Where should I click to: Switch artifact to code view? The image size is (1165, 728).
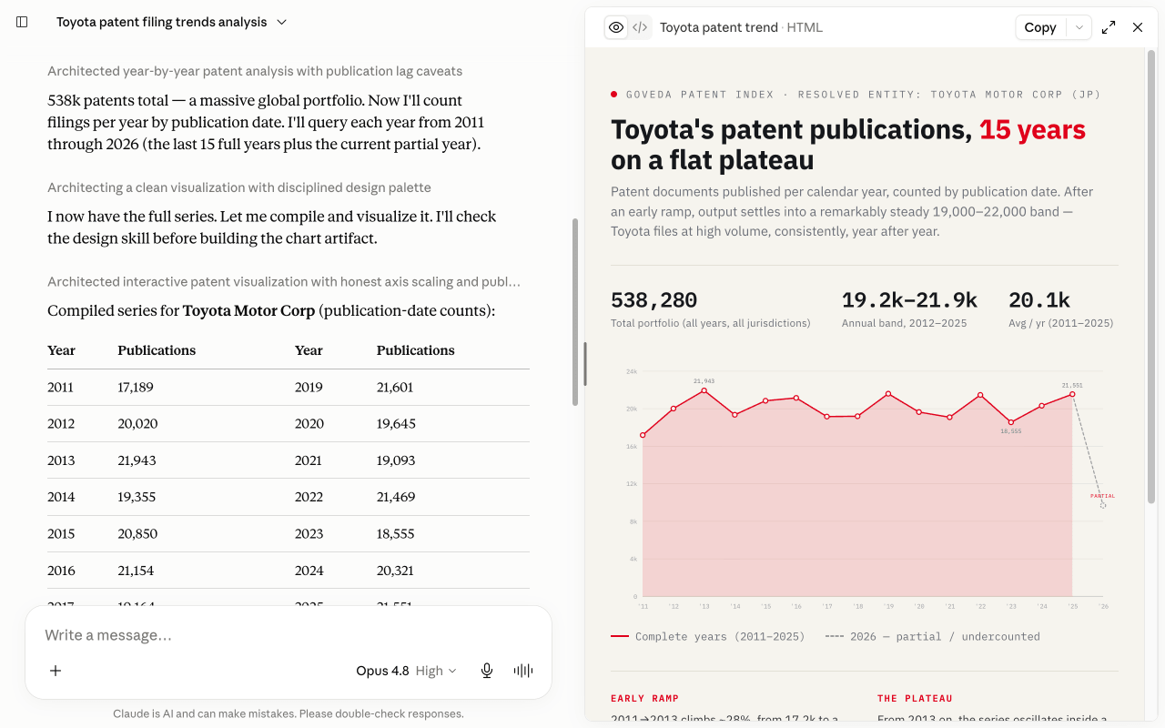click(x=640, y=27)
